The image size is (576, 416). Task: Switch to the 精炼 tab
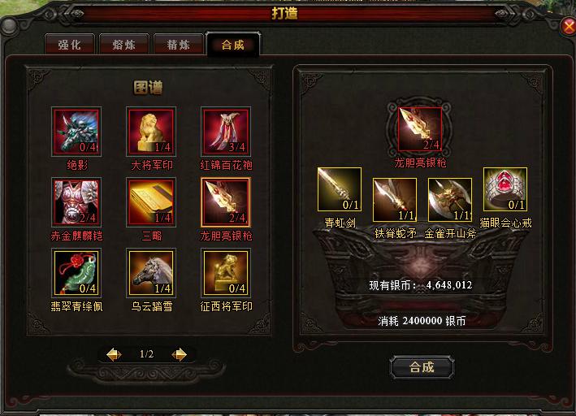[178, 45]
